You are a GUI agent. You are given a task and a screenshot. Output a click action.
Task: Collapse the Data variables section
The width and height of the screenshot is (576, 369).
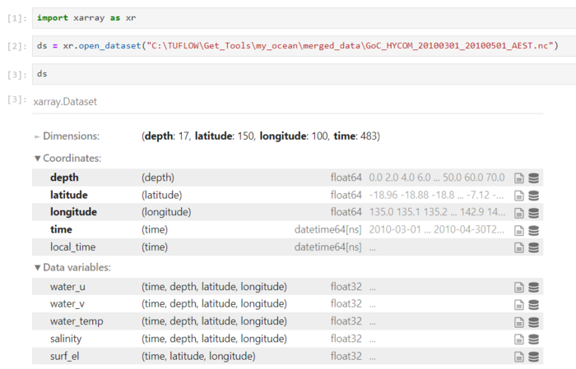pos(72,267)
